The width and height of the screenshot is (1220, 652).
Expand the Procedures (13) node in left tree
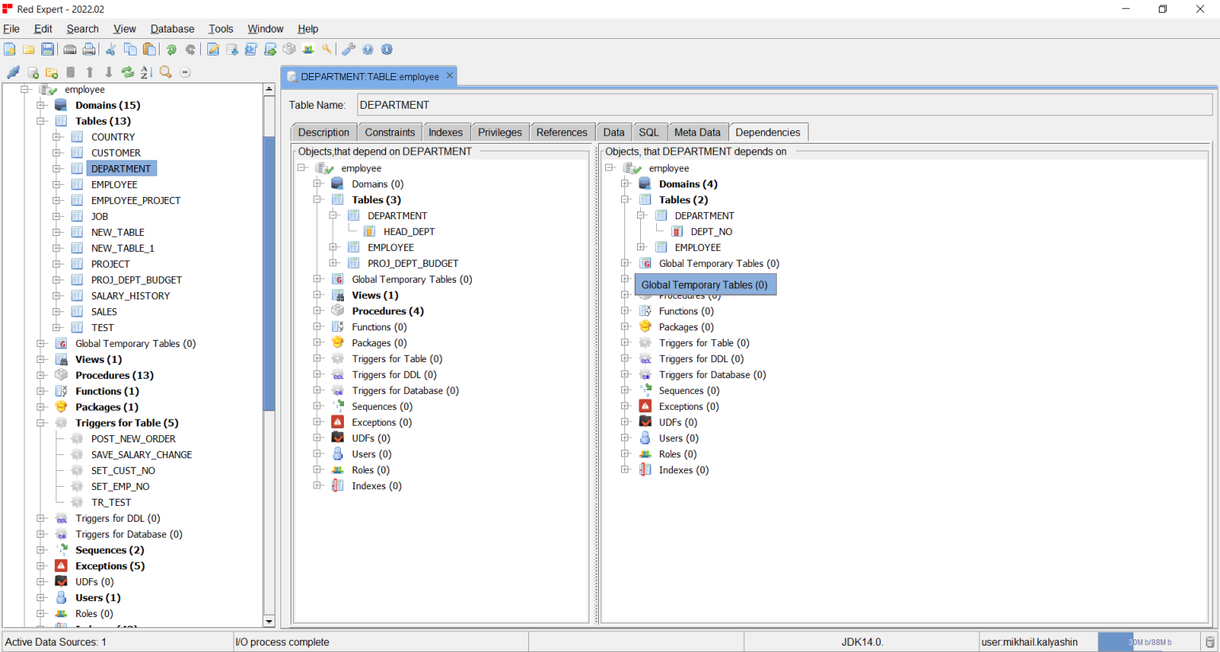41,376
